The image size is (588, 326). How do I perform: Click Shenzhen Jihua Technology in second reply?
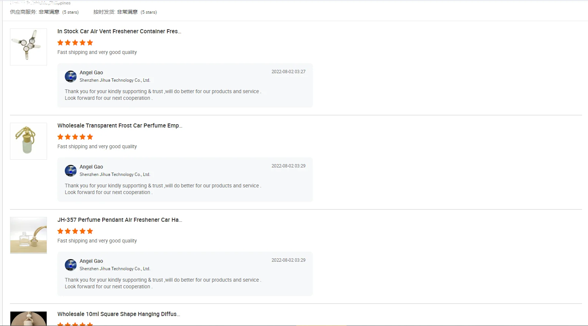[115, 174]
